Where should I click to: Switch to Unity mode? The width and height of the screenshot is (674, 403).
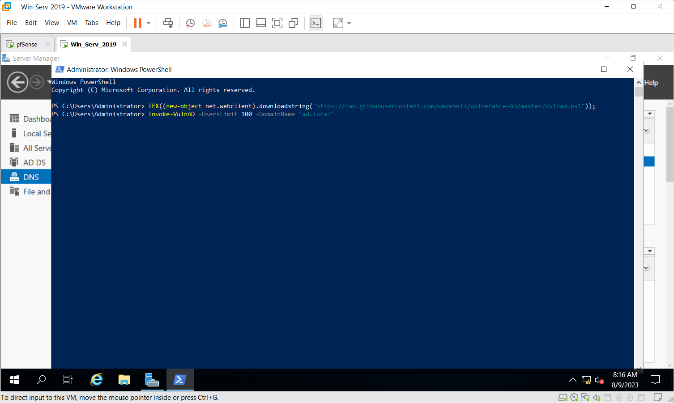click(x=294, y=23)
